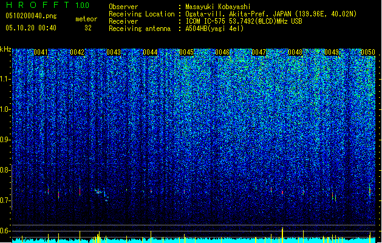
Task: Click the 0047 time marker
Action: pyautogui.click(x=259, y=52)
